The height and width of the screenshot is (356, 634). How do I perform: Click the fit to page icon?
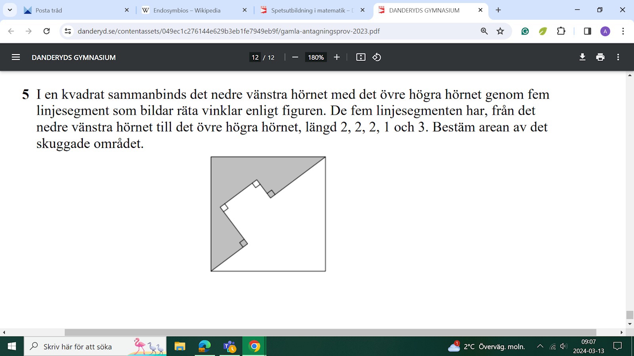coord(361,57)
